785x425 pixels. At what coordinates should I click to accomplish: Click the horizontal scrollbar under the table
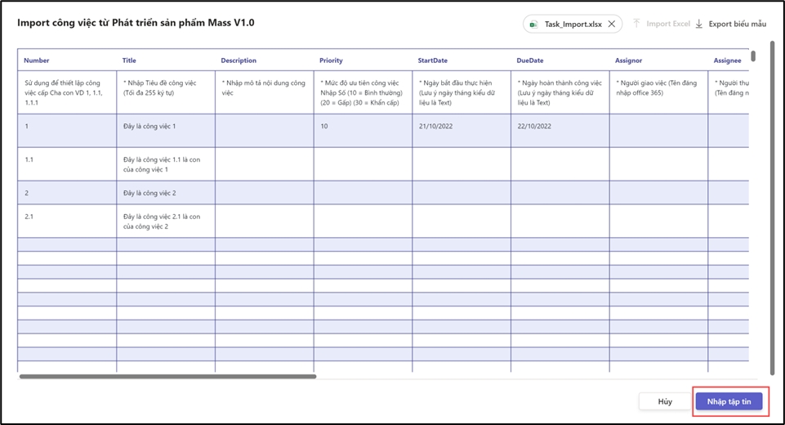167,377
